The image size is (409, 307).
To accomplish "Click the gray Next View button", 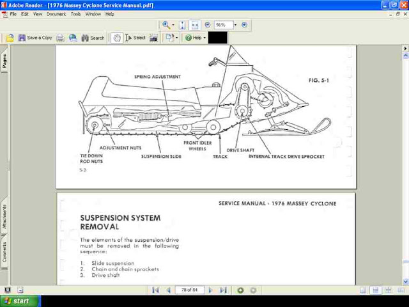I will [x=253, y=290].
